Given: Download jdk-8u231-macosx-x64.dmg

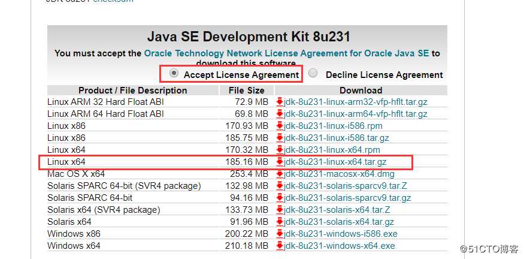Looking at the screenshot, I should [339, 174].
